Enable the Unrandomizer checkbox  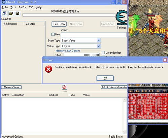(x=103, y=53)
